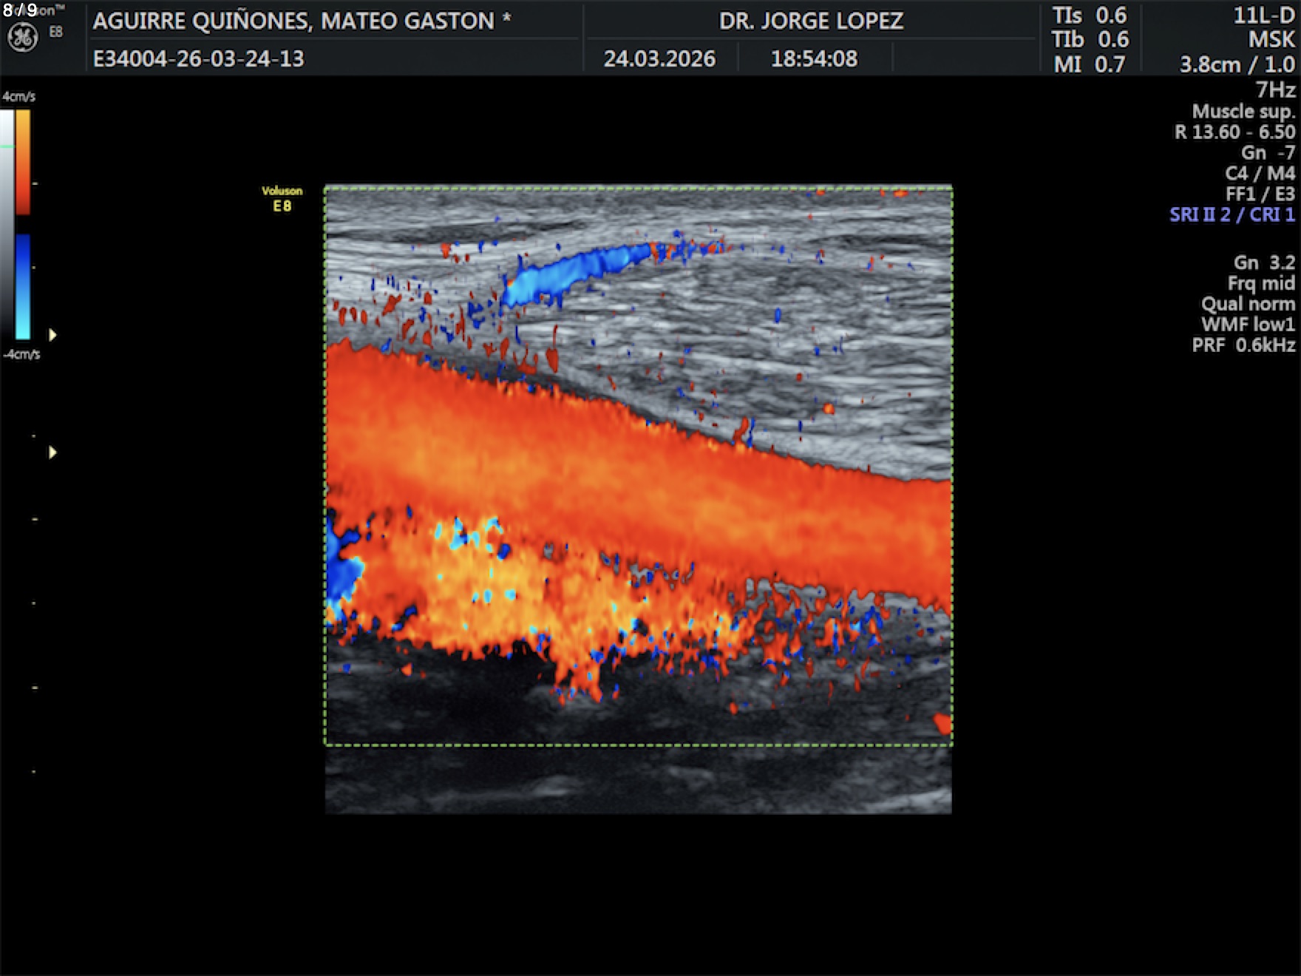The image size is (1301, 976).
Task: Click the DR. JORGE LOPEZ header field
Action: pos(811,21)
